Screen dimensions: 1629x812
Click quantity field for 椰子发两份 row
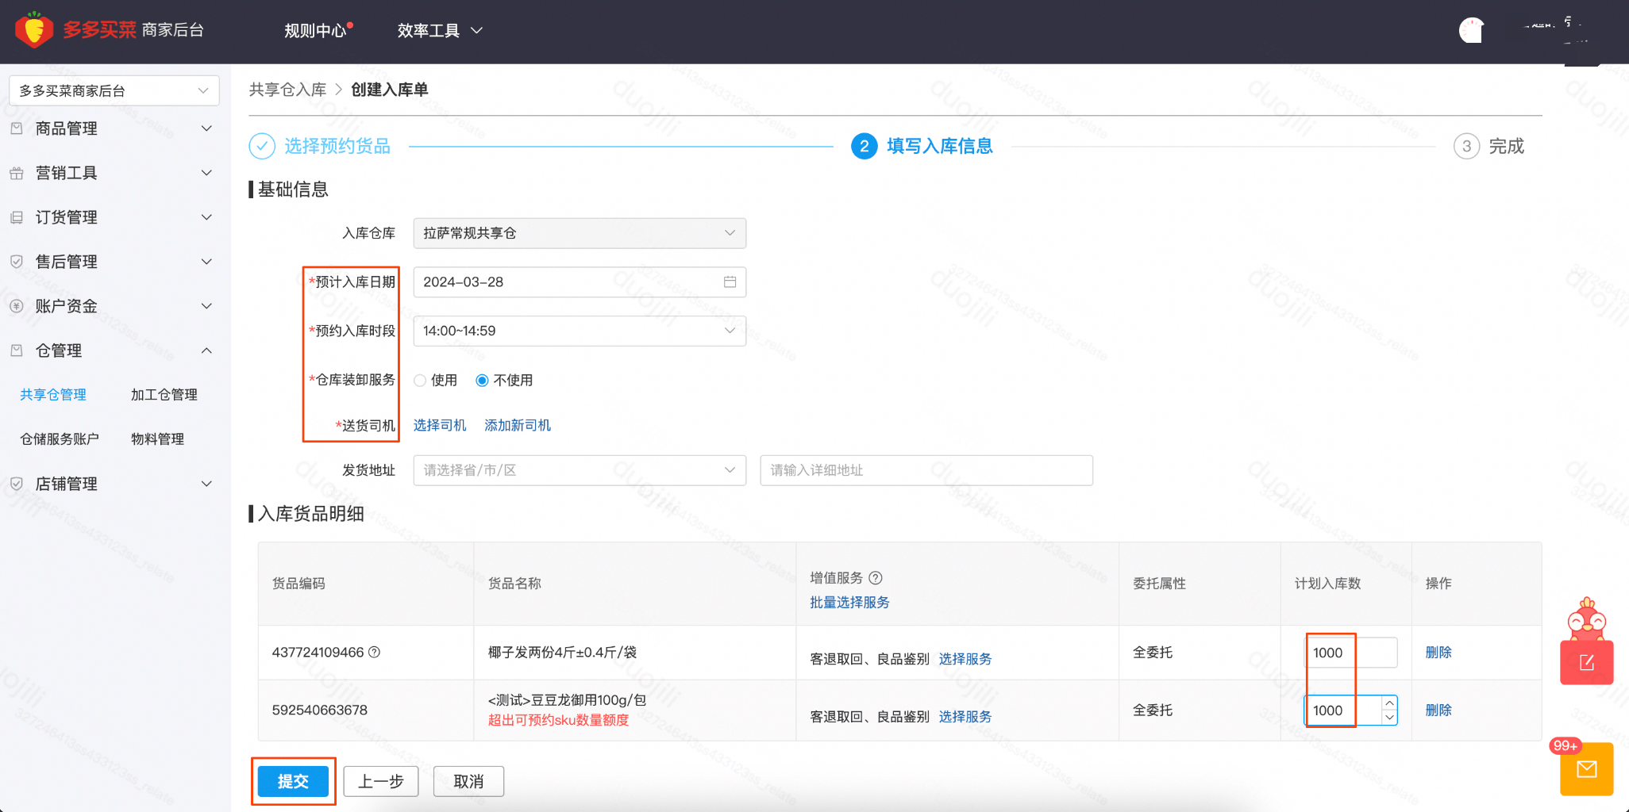pyautogui.click(x=1351, y=653)
